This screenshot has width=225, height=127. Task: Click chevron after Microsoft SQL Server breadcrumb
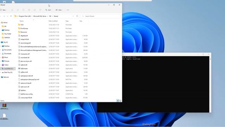pyautogui.click(x=48, y=16)
